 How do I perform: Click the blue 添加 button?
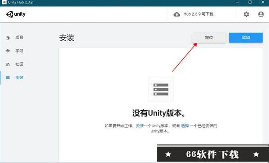point(246,38)
